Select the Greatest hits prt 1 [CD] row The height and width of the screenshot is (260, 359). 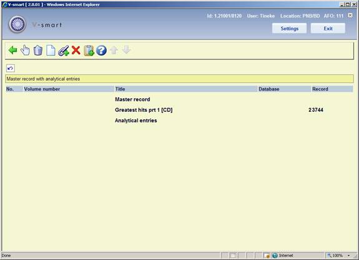click(x=179, y=110)
